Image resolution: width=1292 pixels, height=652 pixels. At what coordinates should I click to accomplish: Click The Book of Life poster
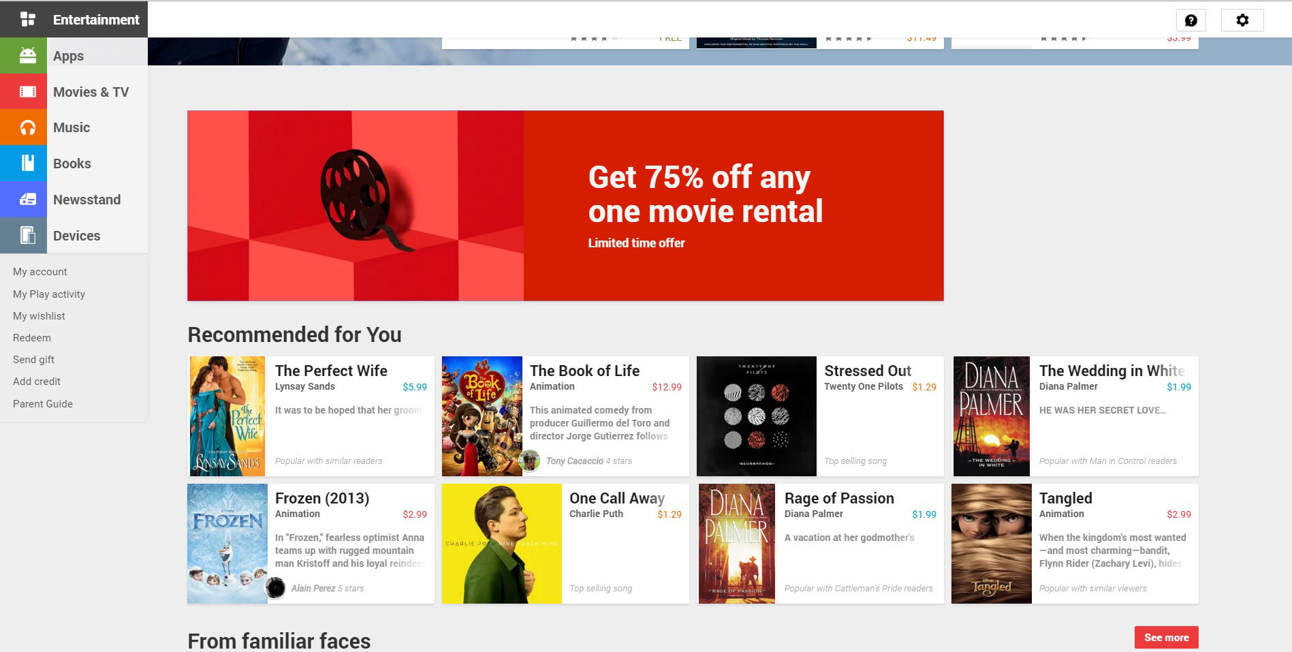(x=482, y=416)
